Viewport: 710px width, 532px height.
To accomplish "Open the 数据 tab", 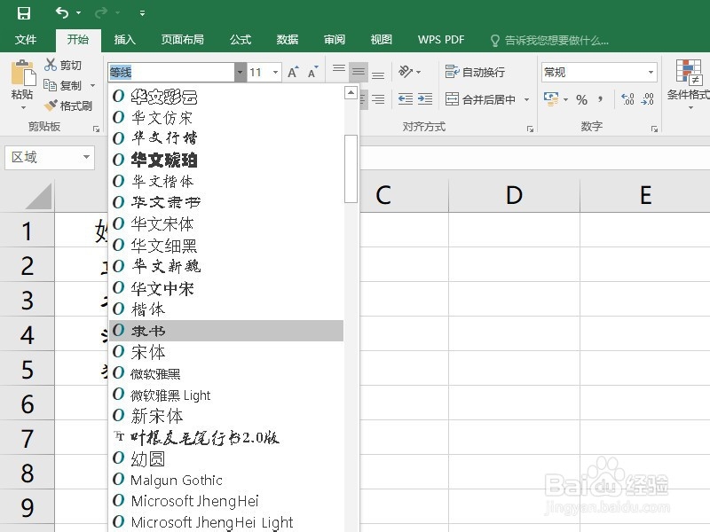I will pyautogui.click(x=287, y=40).
